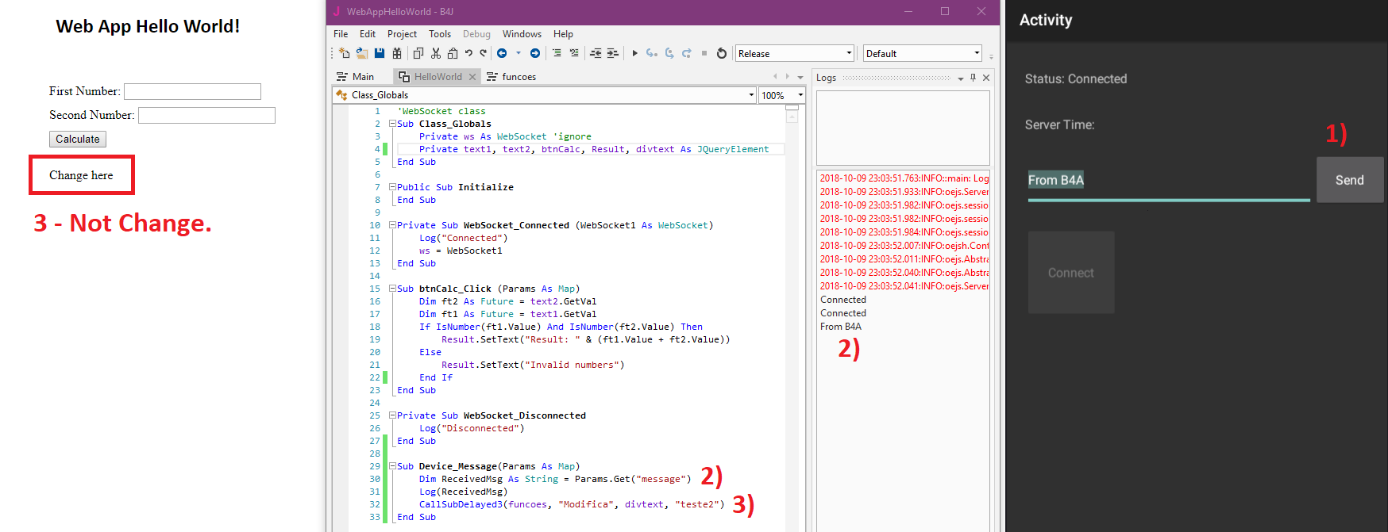Collapse the btnCalc_Click sub block
Image resolution: width=1388 pixels, height=532 pixels.
pyautogui.click(x=392, y=289)
